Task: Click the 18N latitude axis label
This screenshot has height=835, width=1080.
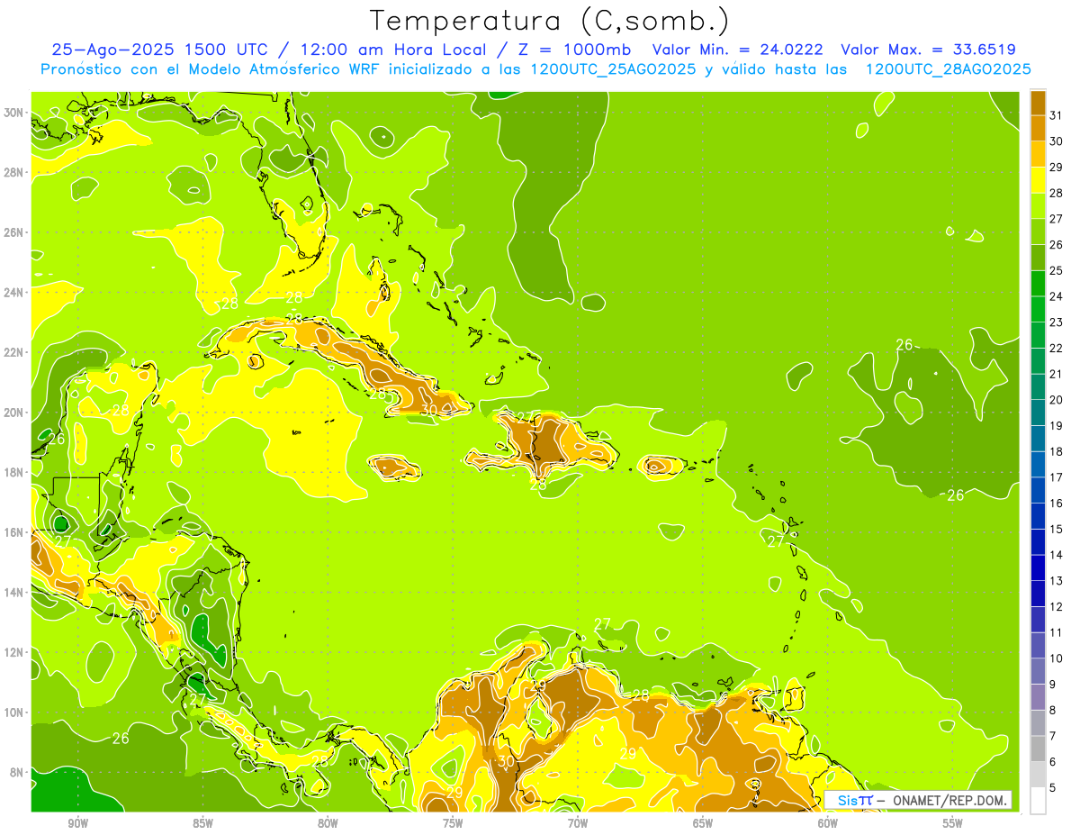Action: coord(13,472)
